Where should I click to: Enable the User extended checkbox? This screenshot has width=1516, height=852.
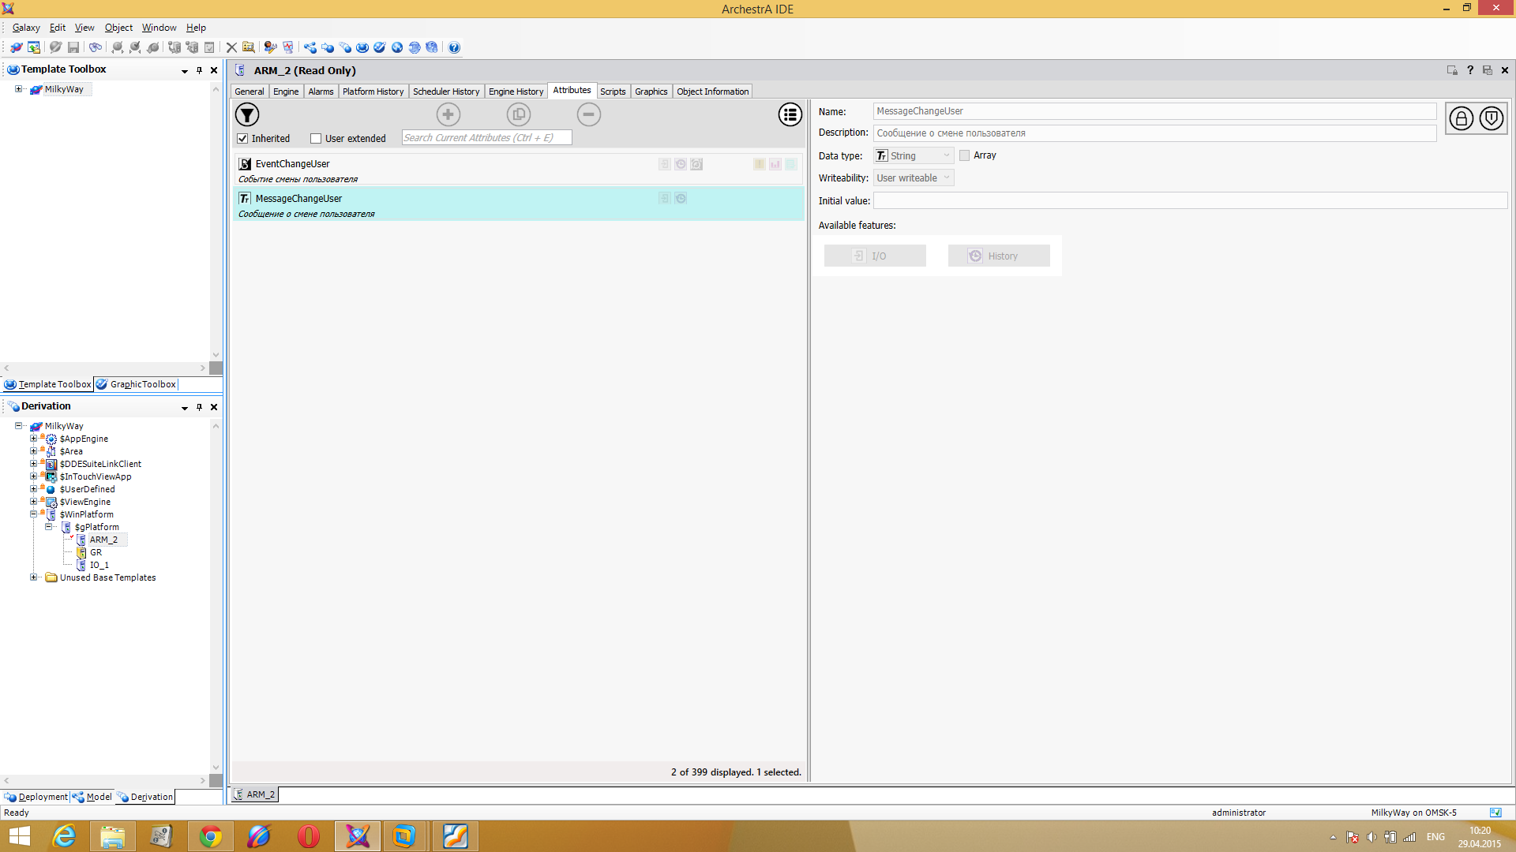316,139
